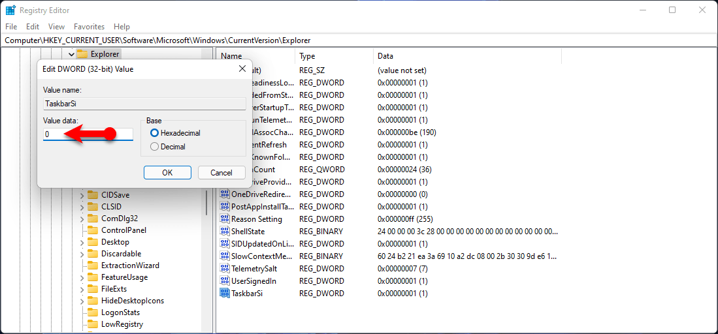Select the TaskbarSi value name
The image size is (718, 334).
tap(247, 293)
